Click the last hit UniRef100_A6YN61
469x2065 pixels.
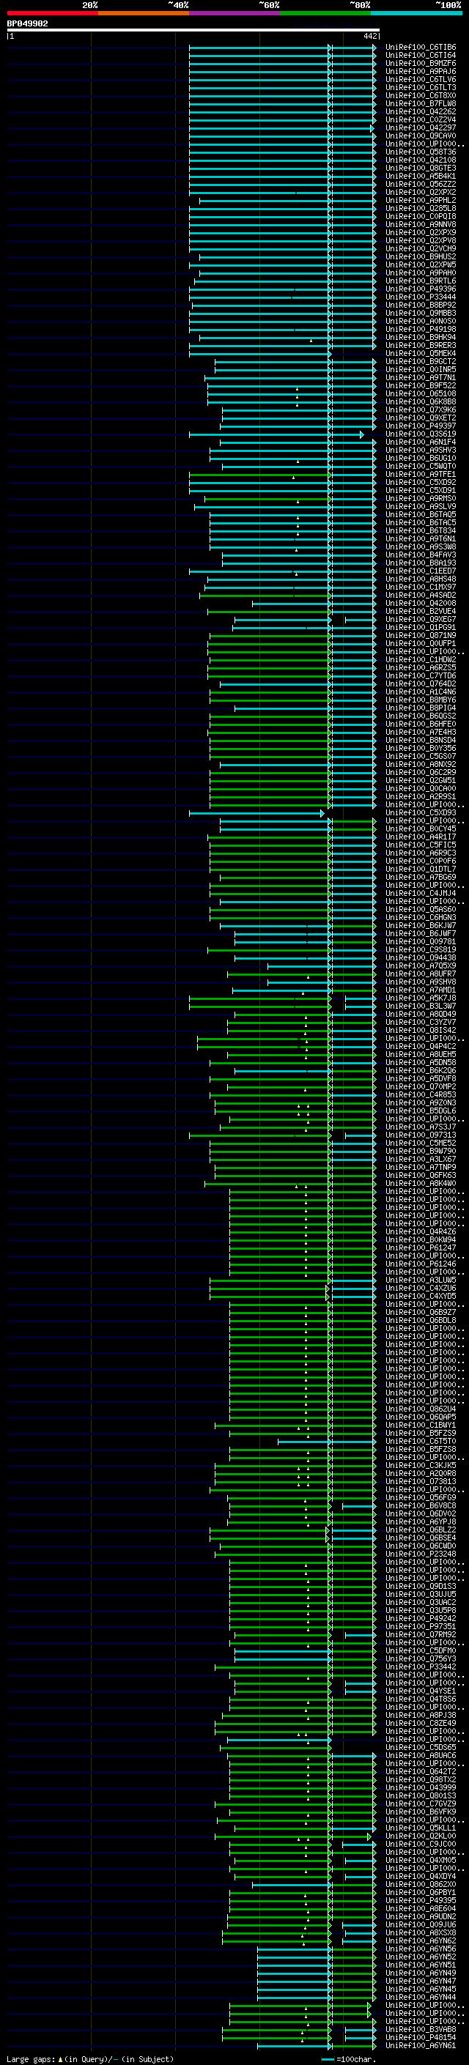point(421,2045)
